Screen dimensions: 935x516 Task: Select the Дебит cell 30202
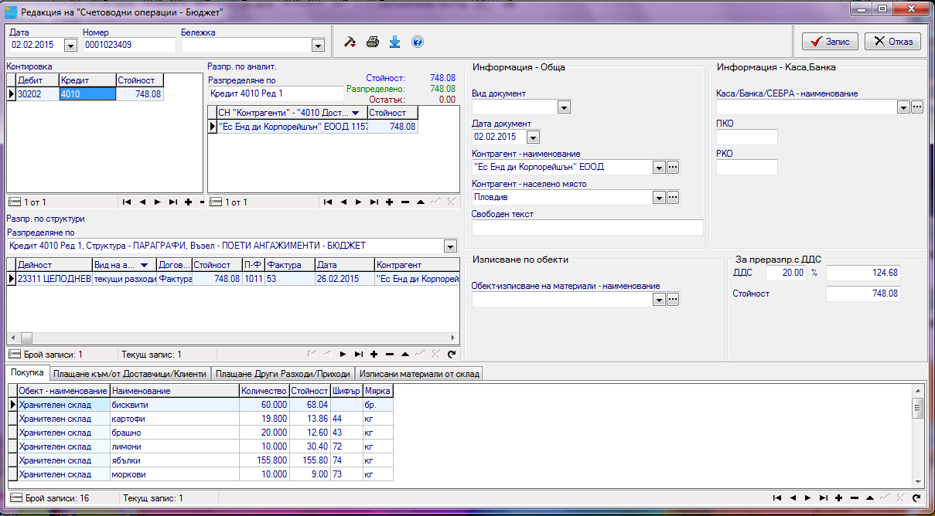(37, 94)
